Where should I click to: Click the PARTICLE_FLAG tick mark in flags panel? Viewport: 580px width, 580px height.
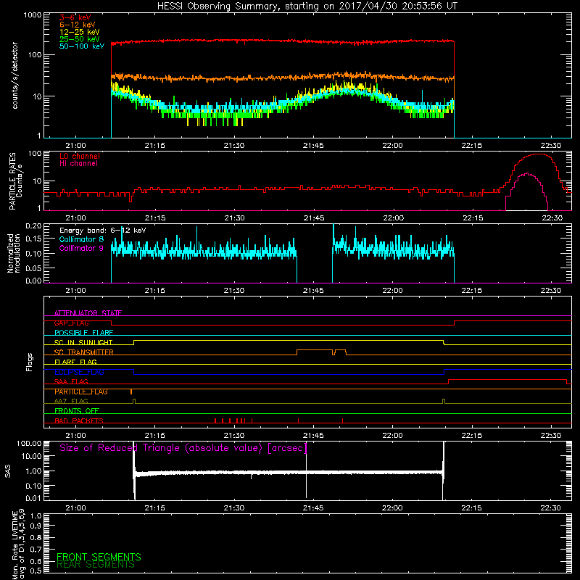pos(131,391)
